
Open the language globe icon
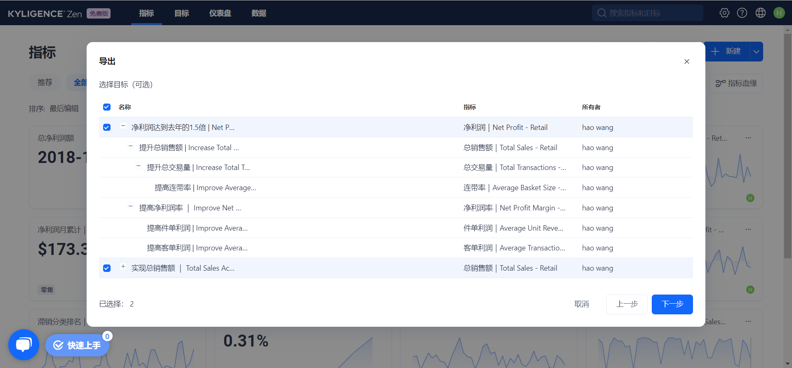(761, 13)
